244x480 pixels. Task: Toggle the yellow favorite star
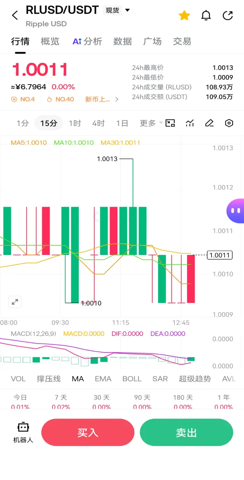pos(184,15)
